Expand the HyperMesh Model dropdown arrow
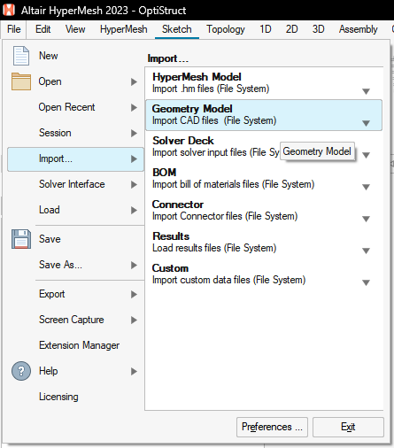This screenshot has width=394, height=448. coord(366,91)
